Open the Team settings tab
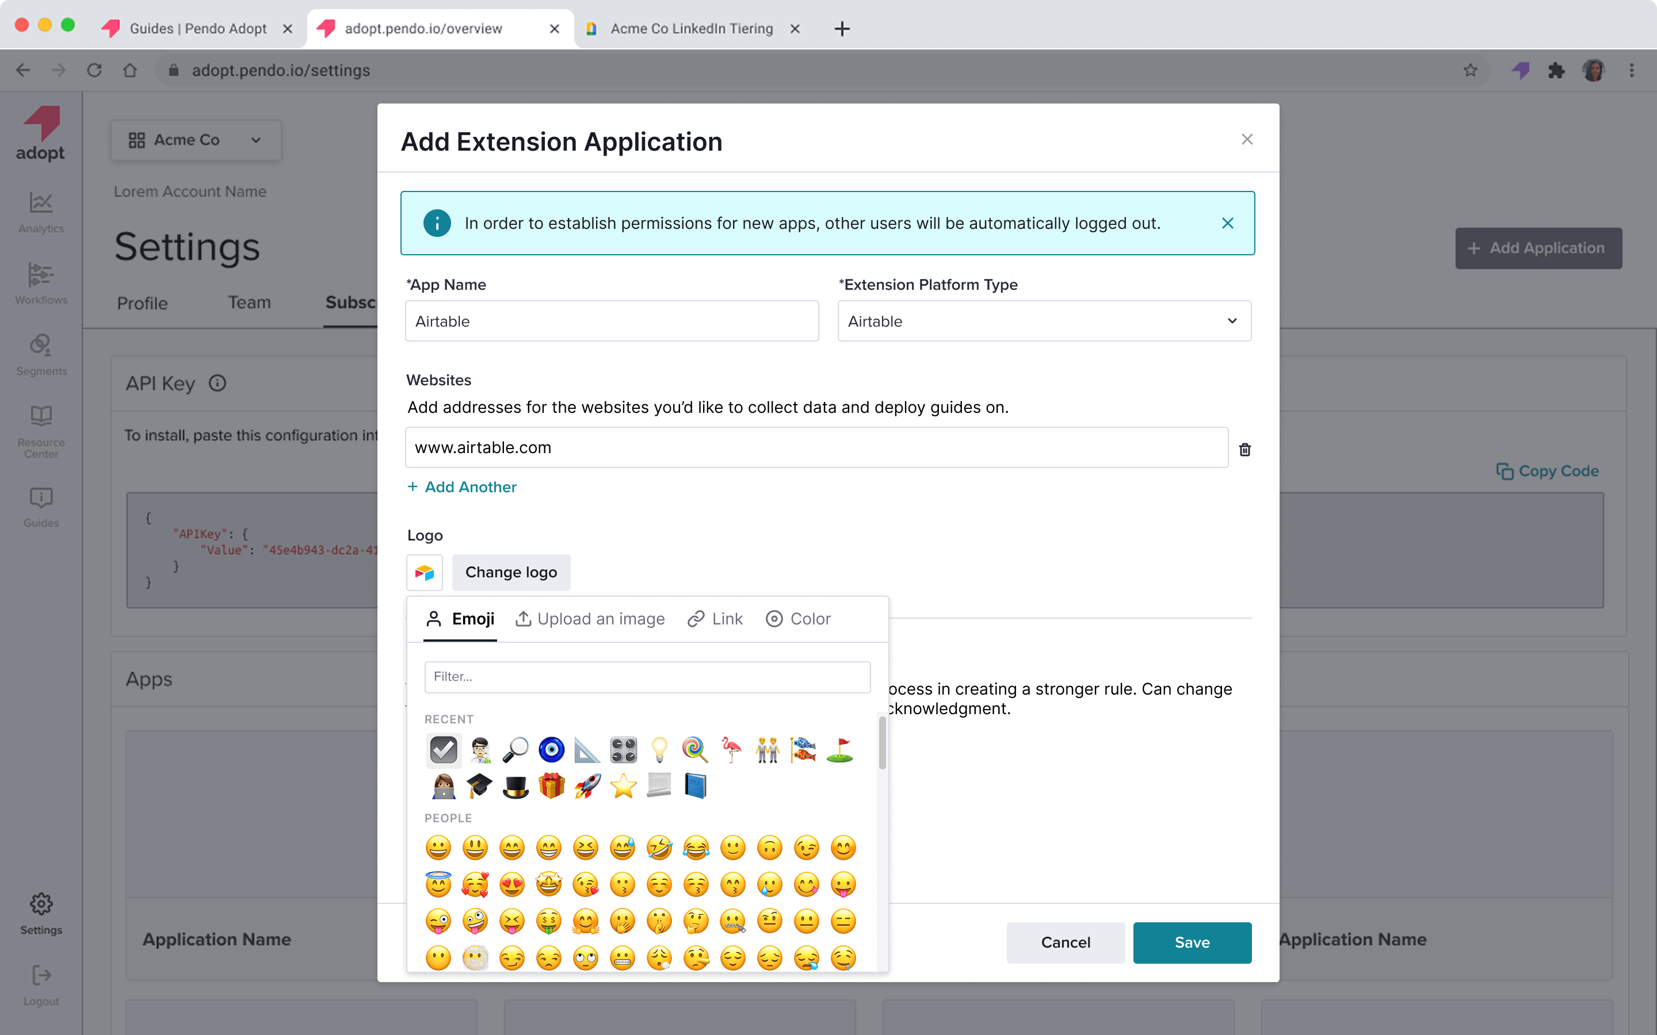1657x1035 pixels. click(249, 302)
